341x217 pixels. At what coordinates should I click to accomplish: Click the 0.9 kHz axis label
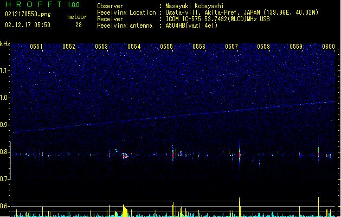coord(4,125)
